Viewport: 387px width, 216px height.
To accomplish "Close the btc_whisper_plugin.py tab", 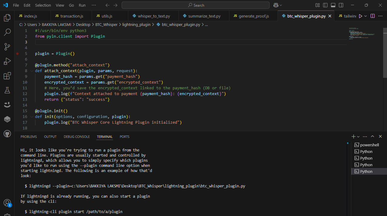I will click(x=330, y=16).
